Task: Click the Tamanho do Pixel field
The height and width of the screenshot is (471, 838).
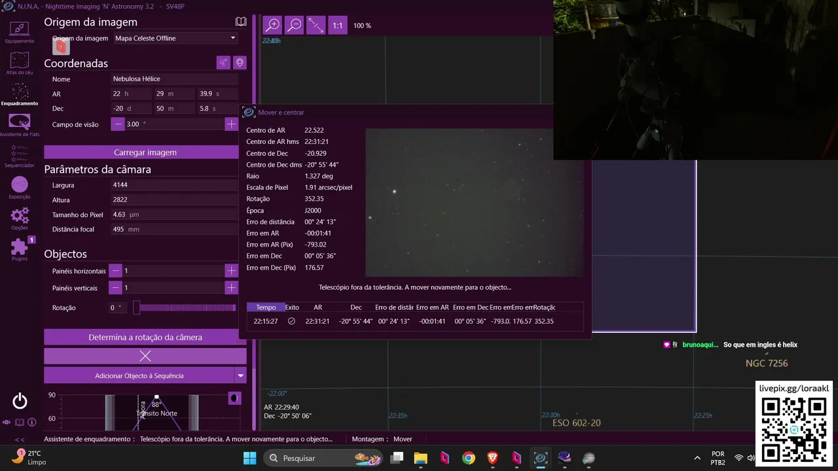Action: (x=174, y=215)
